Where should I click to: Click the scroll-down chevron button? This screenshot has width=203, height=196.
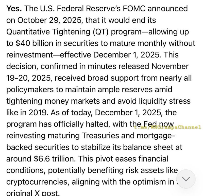point(185,179)
